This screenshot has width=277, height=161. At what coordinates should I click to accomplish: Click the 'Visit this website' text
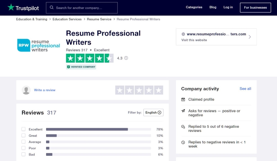tap(194, 40)
